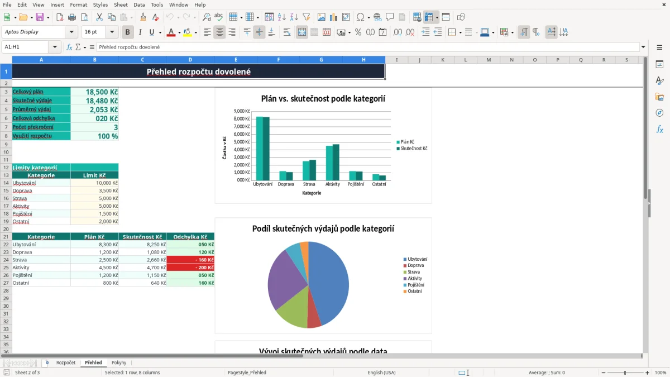670x377 pixels.
Task: Open borders dropdown arrow
Action: point(460,32)
